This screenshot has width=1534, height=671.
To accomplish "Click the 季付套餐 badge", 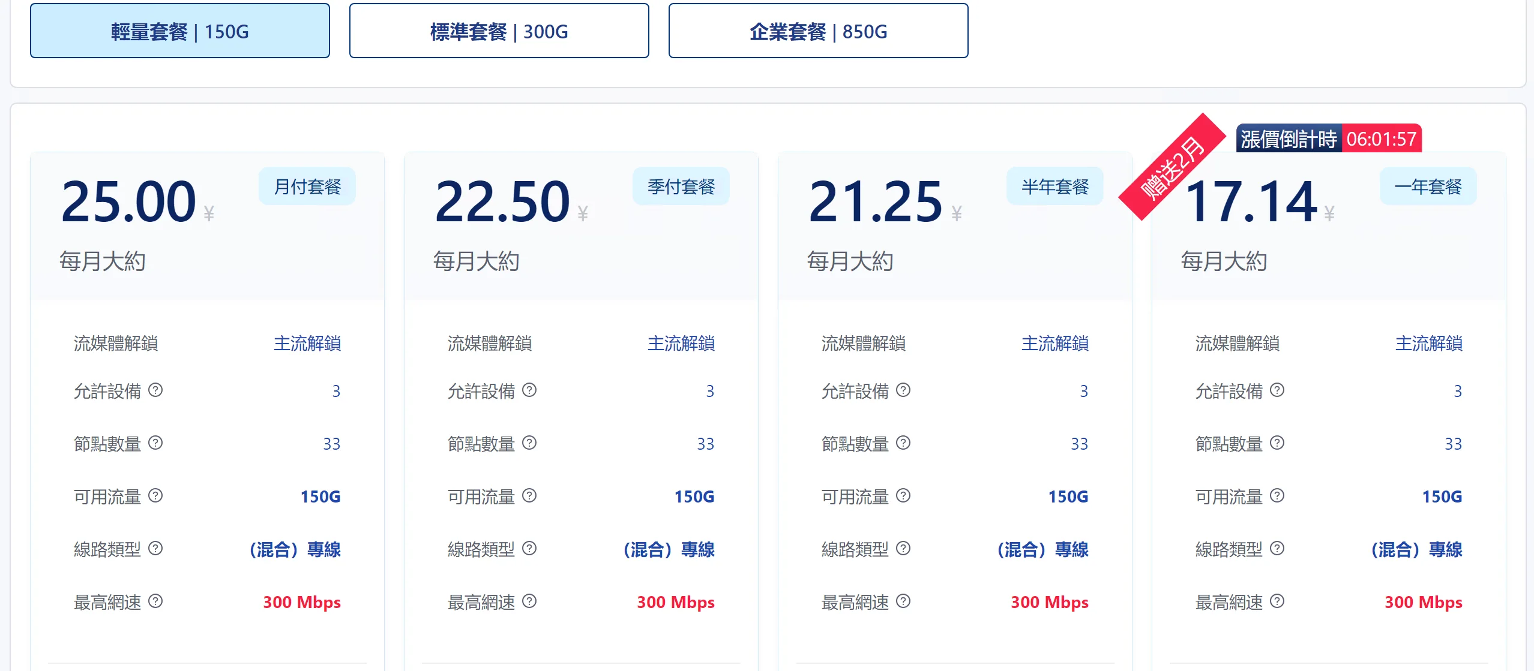I will 681,186.
